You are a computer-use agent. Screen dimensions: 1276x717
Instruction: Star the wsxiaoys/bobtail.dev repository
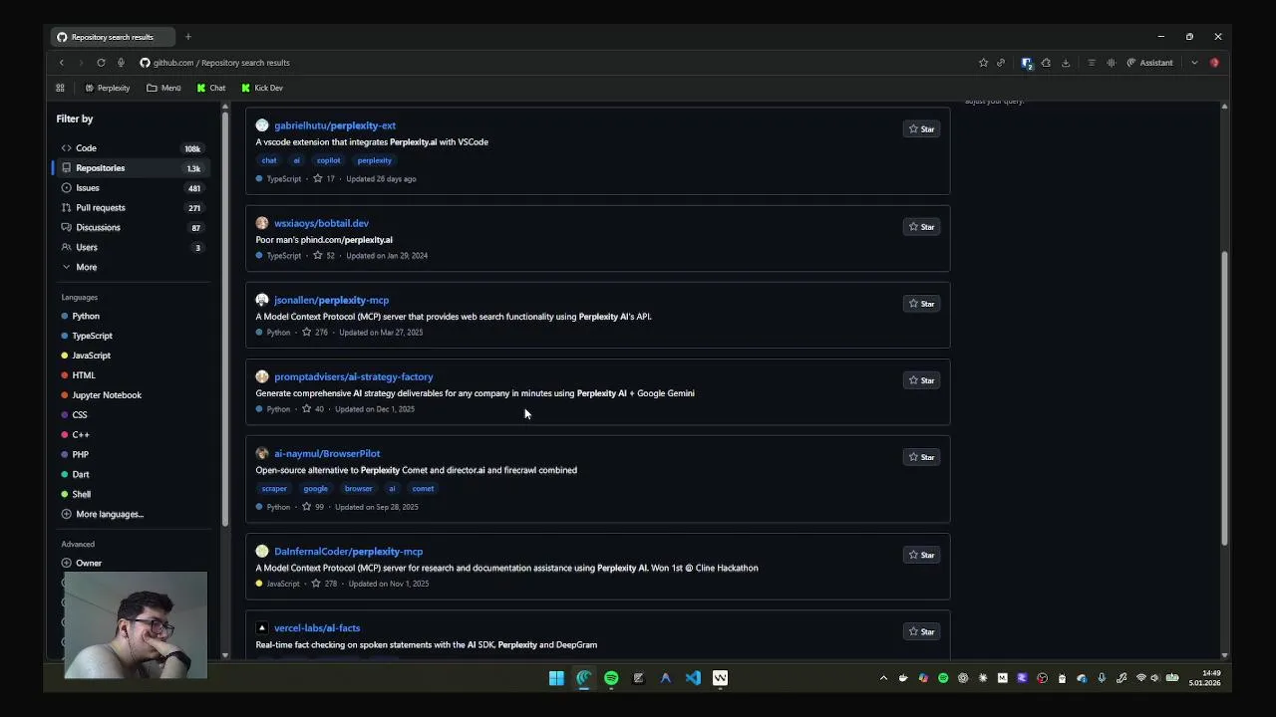pyautogui.click(x=921, y=227)
